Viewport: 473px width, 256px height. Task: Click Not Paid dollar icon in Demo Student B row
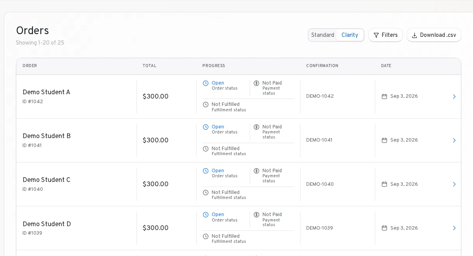[x=256, y=127]
